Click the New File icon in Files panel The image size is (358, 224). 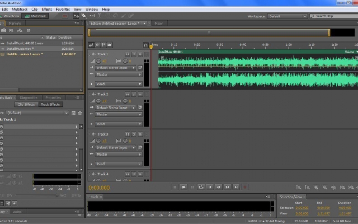[11, 30]
